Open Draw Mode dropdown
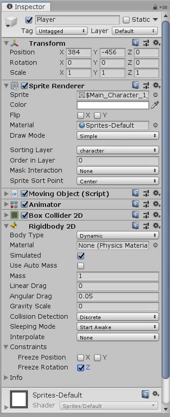The height and width of the screenshot is (417, 170). pyautogui.click(x=118, y=136)
